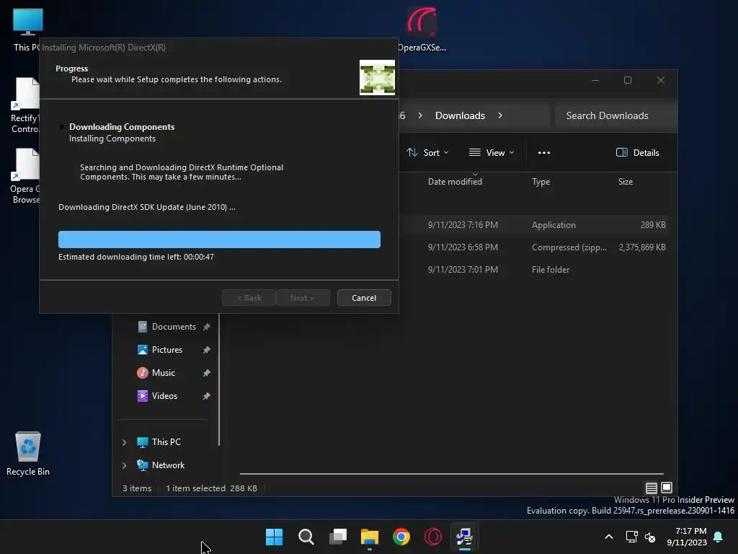Open Music in the navigation pane
This screenshot has height=554, width=738.
point(163,373)
